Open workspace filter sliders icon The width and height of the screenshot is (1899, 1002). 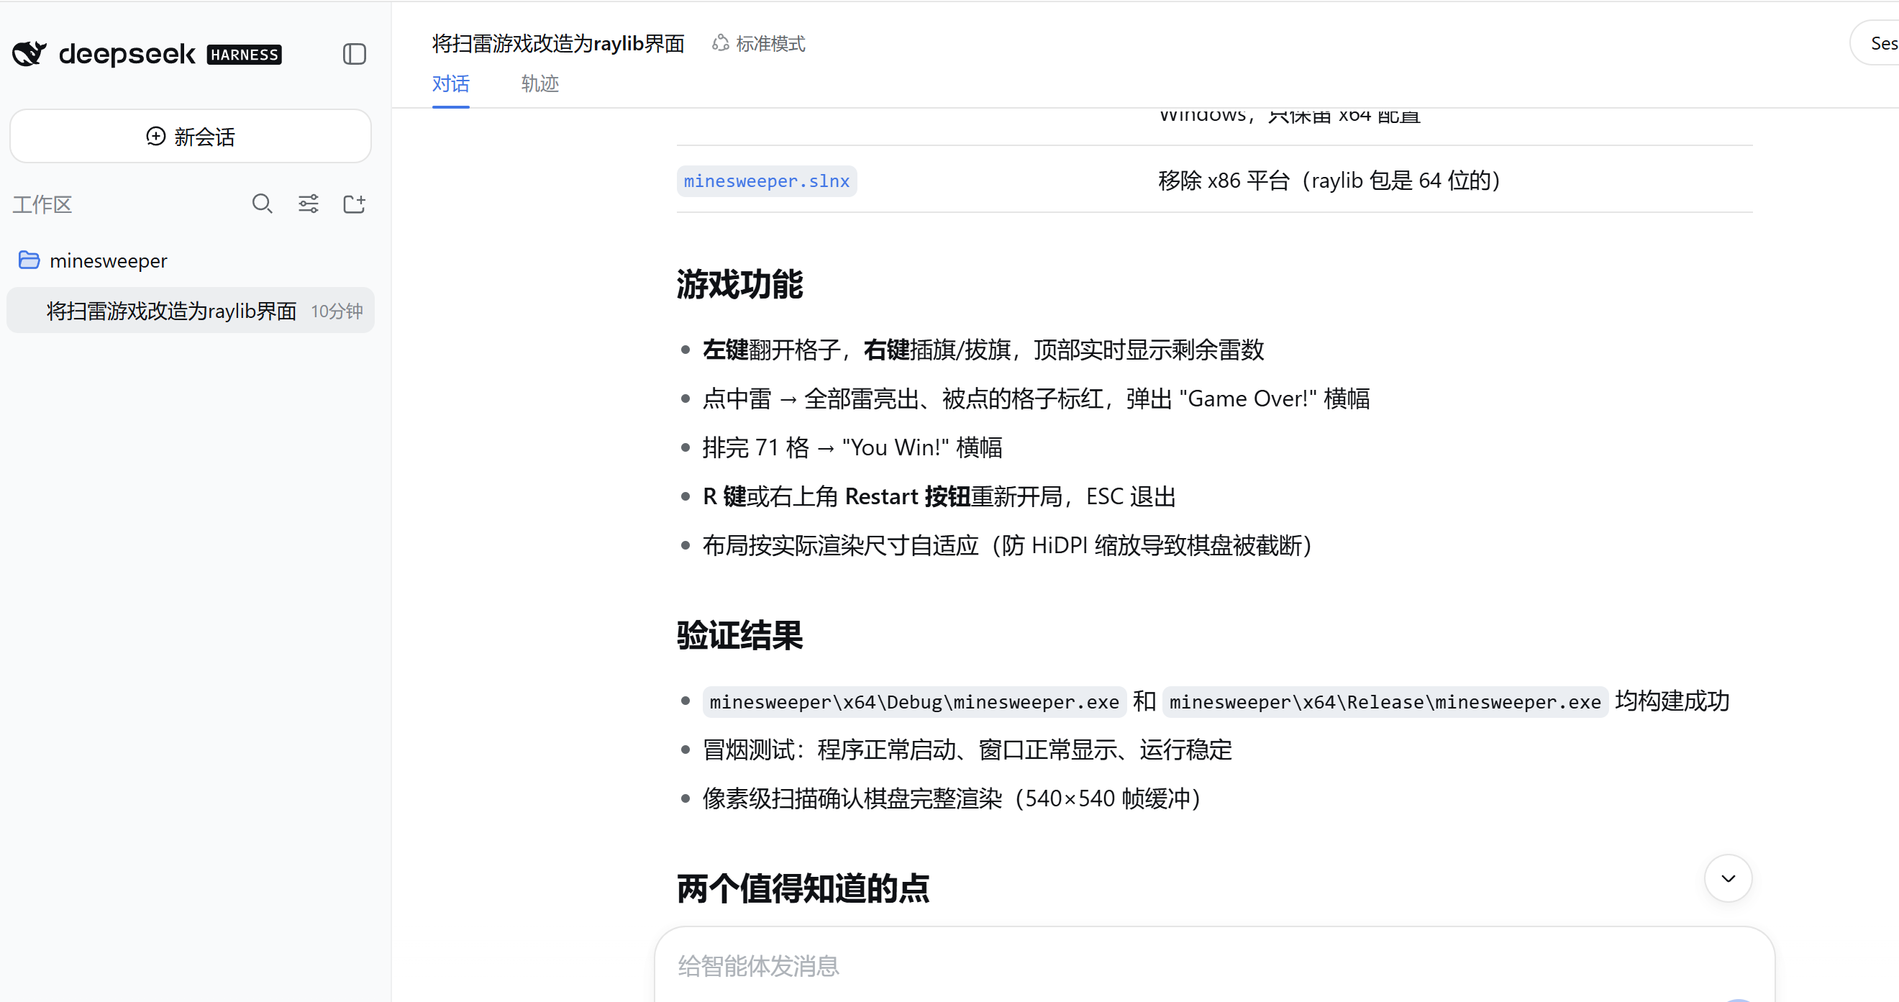[308, 204]
